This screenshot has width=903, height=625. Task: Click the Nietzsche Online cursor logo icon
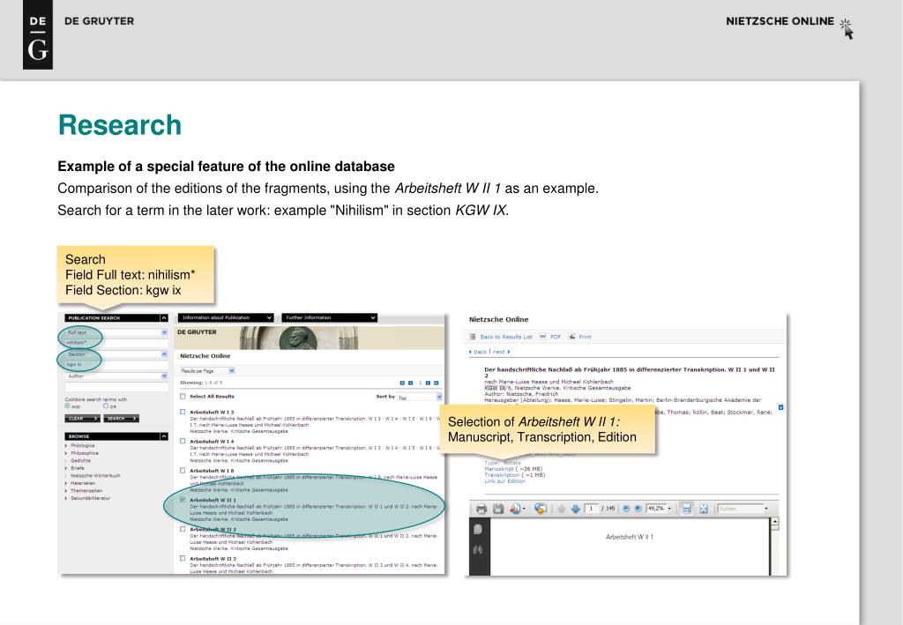846,28
